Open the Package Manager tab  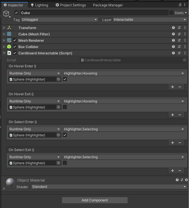[108, 5]
